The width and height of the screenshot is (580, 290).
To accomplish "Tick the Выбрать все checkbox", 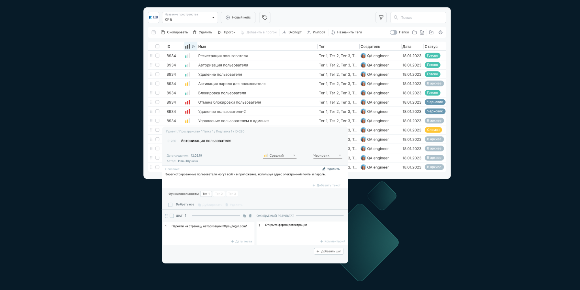I will (170, 205).
